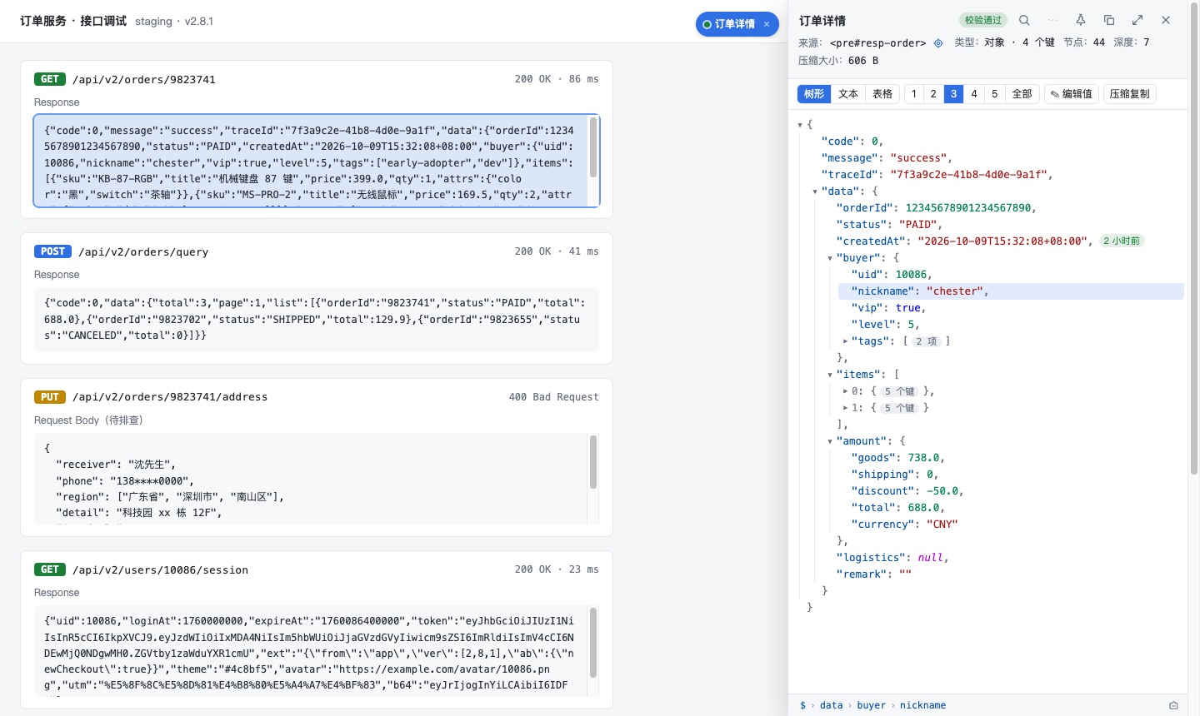Click the small icon at the breadcrumb bar's right end
Image resolution: width=1200 pixels, height=716 pixels.
(x=1173, y=705)
